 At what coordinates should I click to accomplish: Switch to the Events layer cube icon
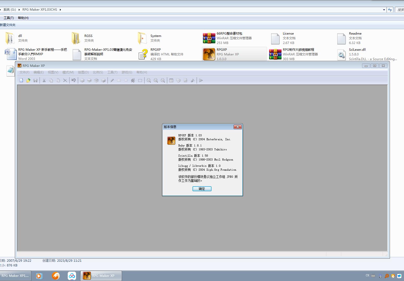(103, 80)
